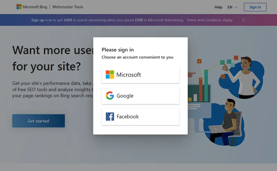Select the Facebook sign-in option
This screenshot has width=277, height=171.
pyautogui.click(x=140, y=116)
